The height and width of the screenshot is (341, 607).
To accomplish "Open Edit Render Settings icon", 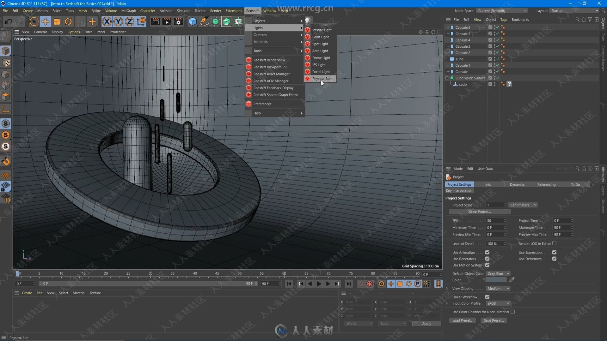I will point(179,21).
